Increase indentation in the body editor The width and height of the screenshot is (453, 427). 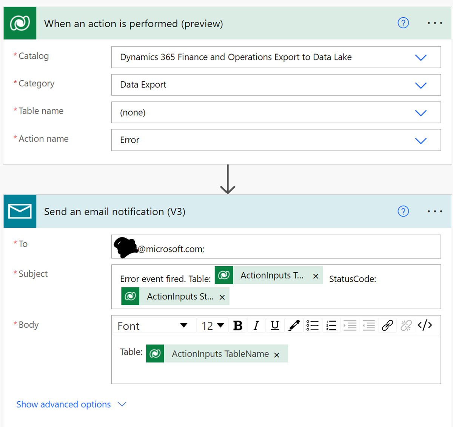pyautogui.click(x=350, y=325)
